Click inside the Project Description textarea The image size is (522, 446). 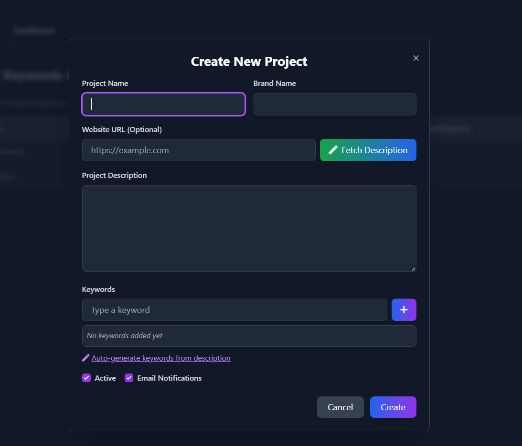click(248, 228)
